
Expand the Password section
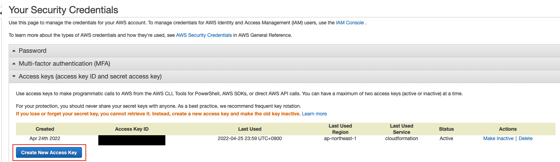(x=32, y=51)
